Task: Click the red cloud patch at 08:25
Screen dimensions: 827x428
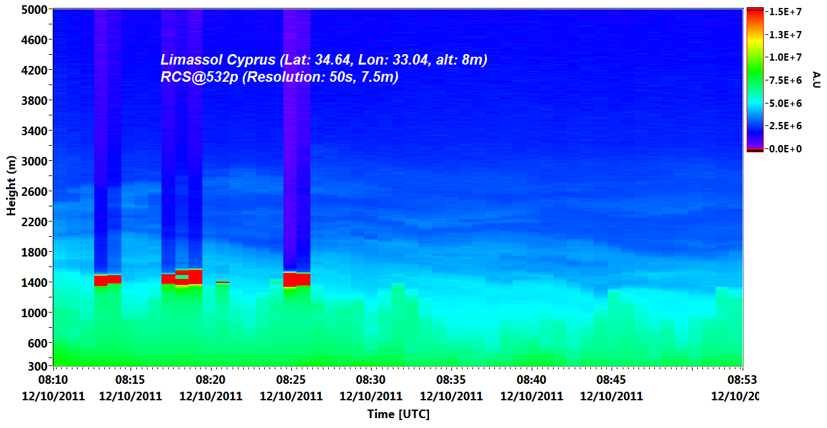Action: tap(297, 280)
